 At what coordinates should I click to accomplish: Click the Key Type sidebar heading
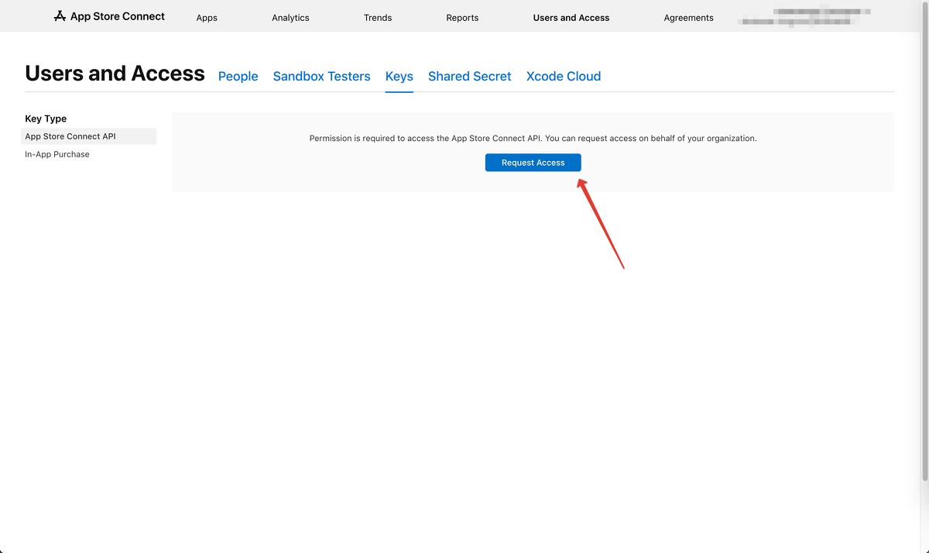click(46, 118)
